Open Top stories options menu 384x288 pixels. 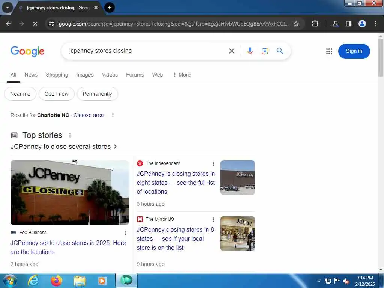(x=70, y=135)
